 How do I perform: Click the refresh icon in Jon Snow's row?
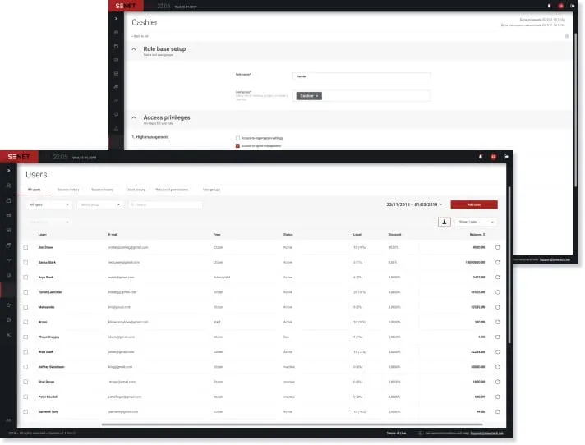pos(498,247)
